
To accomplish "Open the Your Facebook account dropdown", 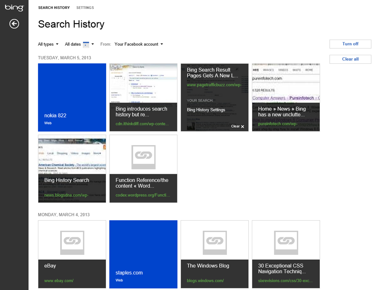I will [x=139, y=44].
